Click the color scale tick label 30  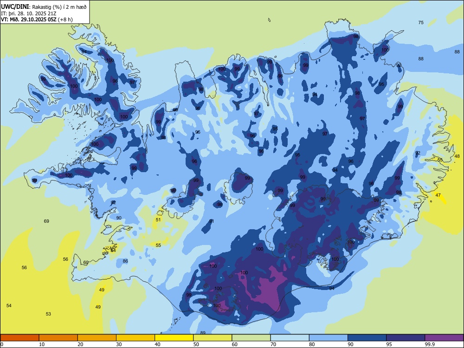[x=119, y=344]
